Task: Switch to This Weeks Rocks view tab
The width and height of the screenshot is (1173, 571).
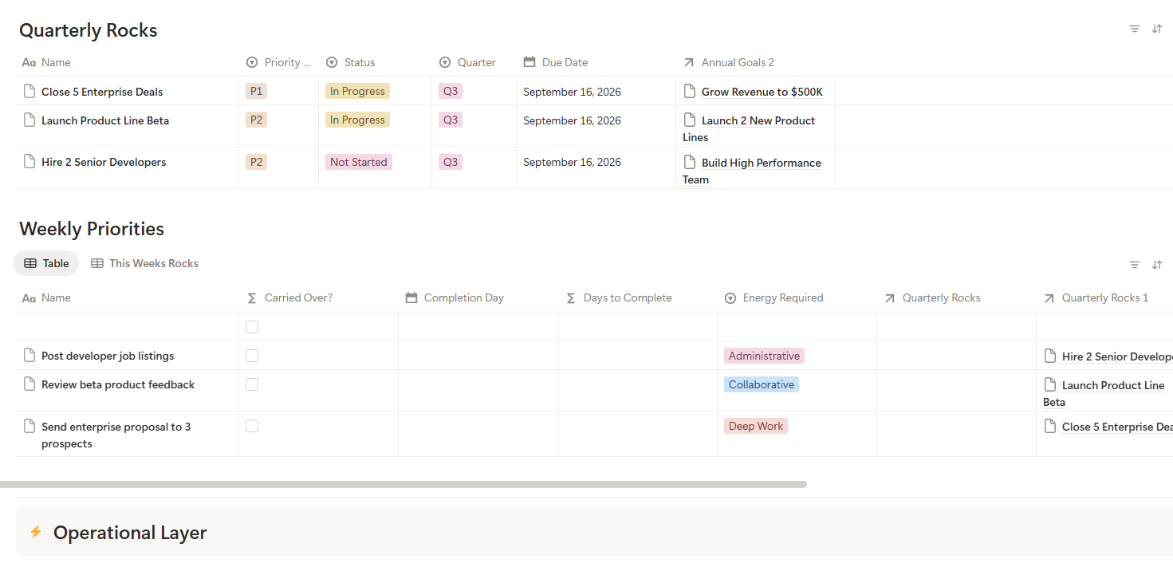Action: (144, 263)
